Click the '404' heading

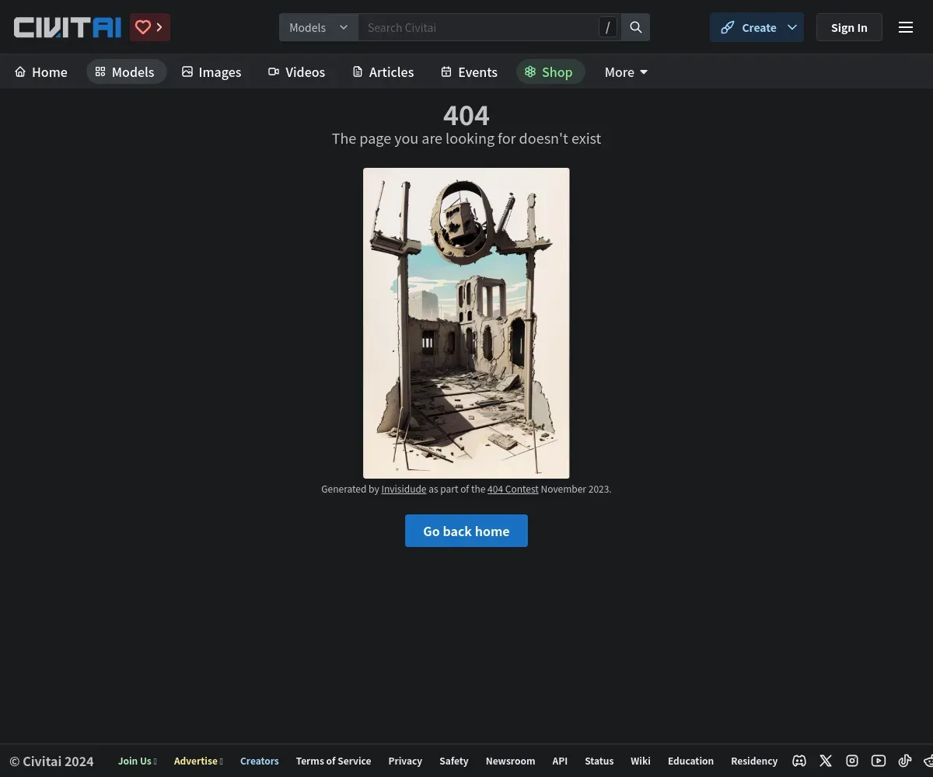tap(466, 116)
